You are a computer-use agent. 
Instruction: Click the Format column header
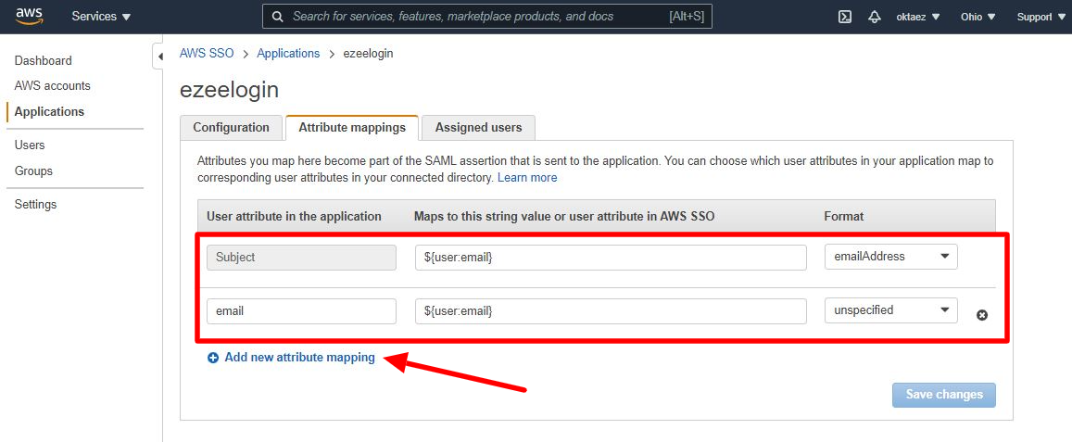click(844, 216)
